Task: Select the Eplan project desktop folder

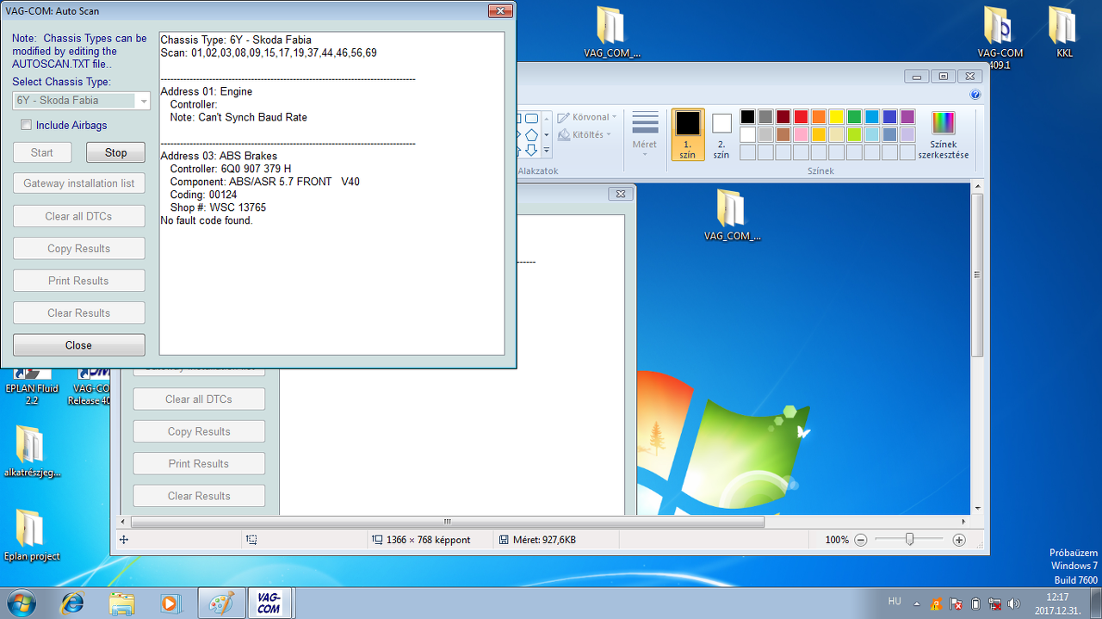Action: pos(32,535)
